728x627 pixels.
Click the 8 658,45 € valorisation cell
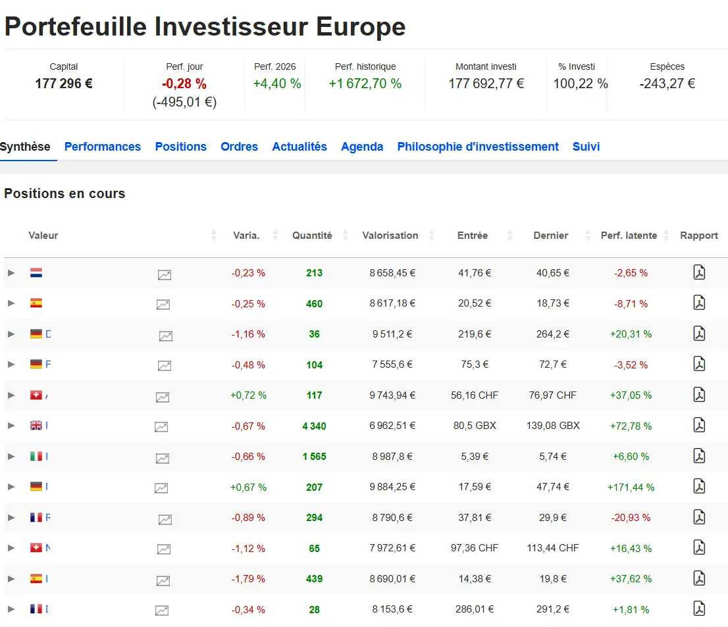pyautogui.click(x=392, y=273)
